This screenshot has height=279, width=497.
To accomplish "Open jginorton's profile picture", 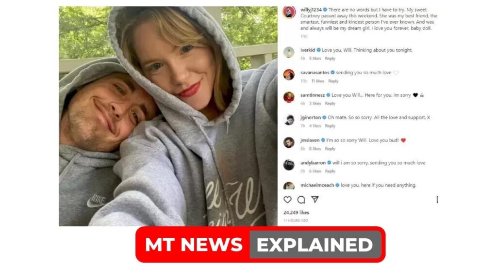I will click(x=289, y=120).
